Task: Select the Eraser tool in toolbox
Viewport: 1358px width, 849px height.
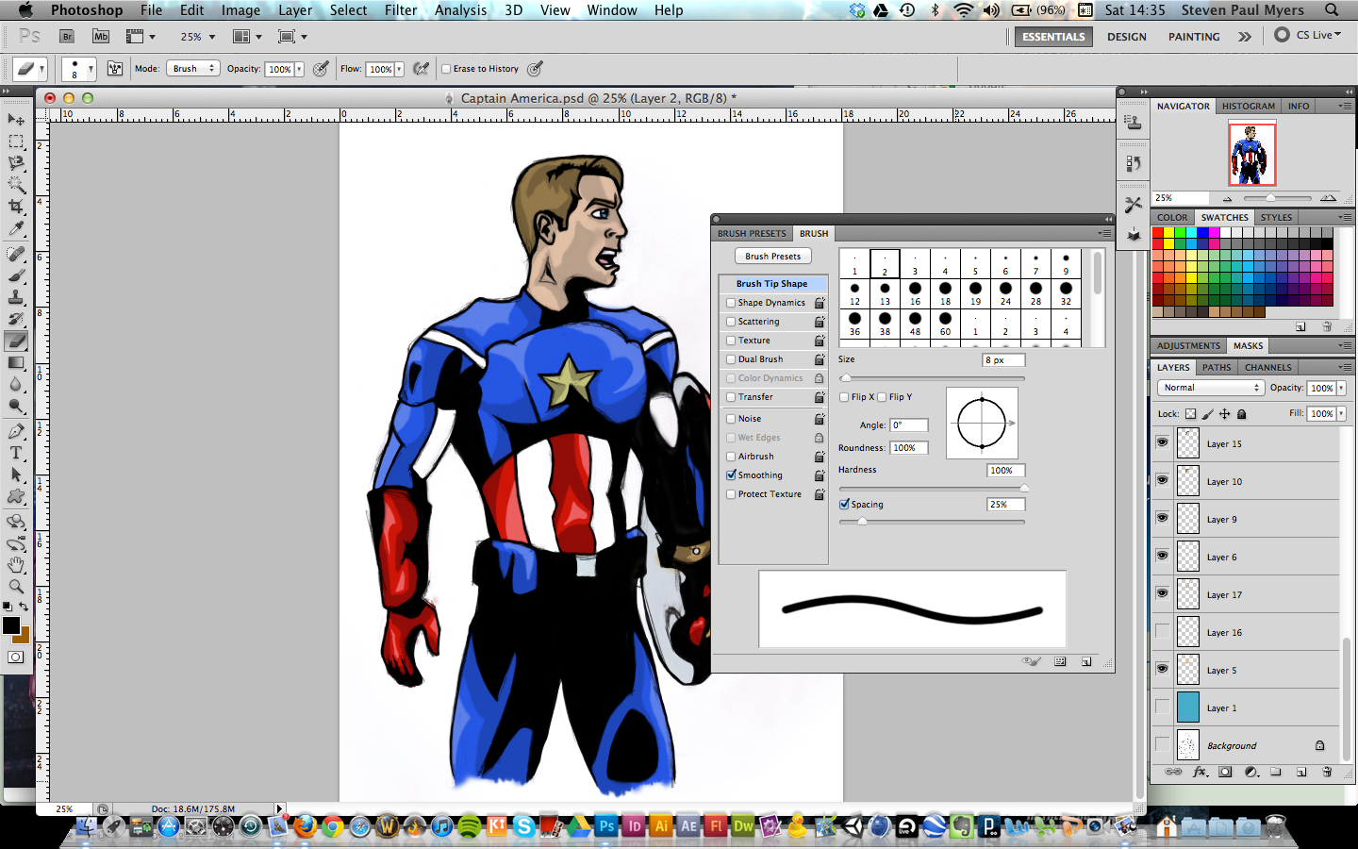Action: (16, 341)
